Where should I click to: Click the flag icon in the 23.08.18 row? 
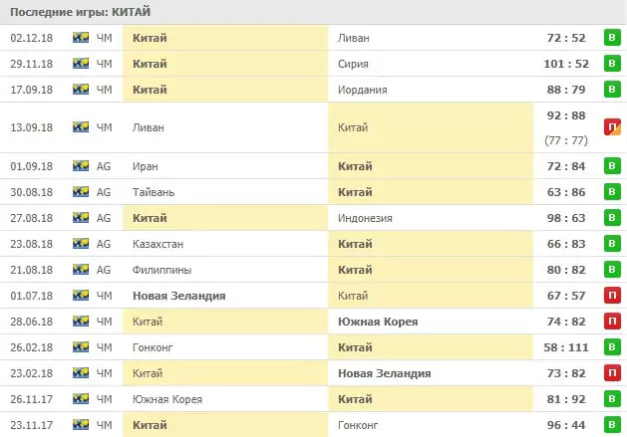81,244
